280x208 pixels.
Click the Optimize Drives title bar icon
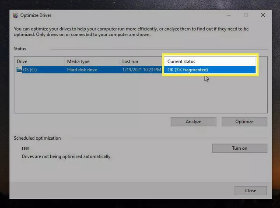(16, 15)
